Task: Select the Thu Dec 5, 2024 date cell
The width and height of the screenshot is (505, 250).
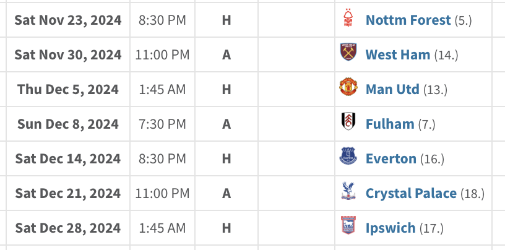Action: tap(68, 89)
